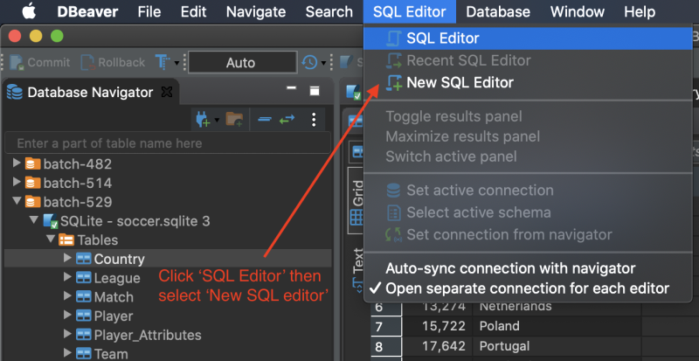Expand the Player table
The height and width of the screenshot is (361, 699).
[67, 316]
